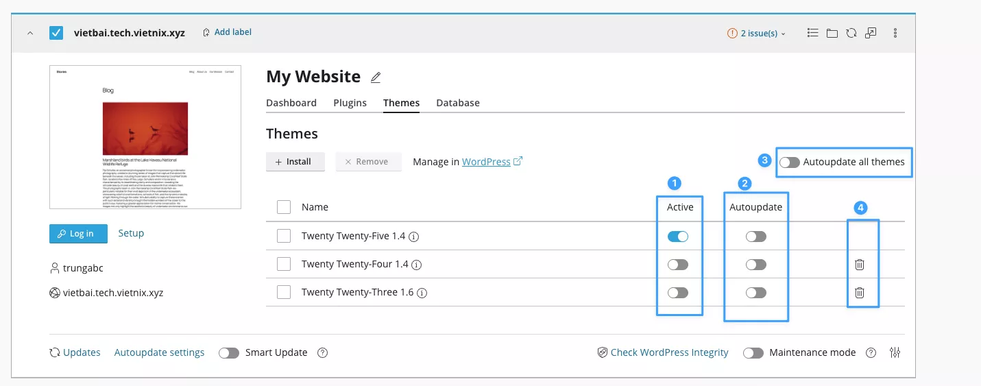Click the clone site icon in header
Screen dimensions: 981x386
pyautogui.click(x=871, y=33)
